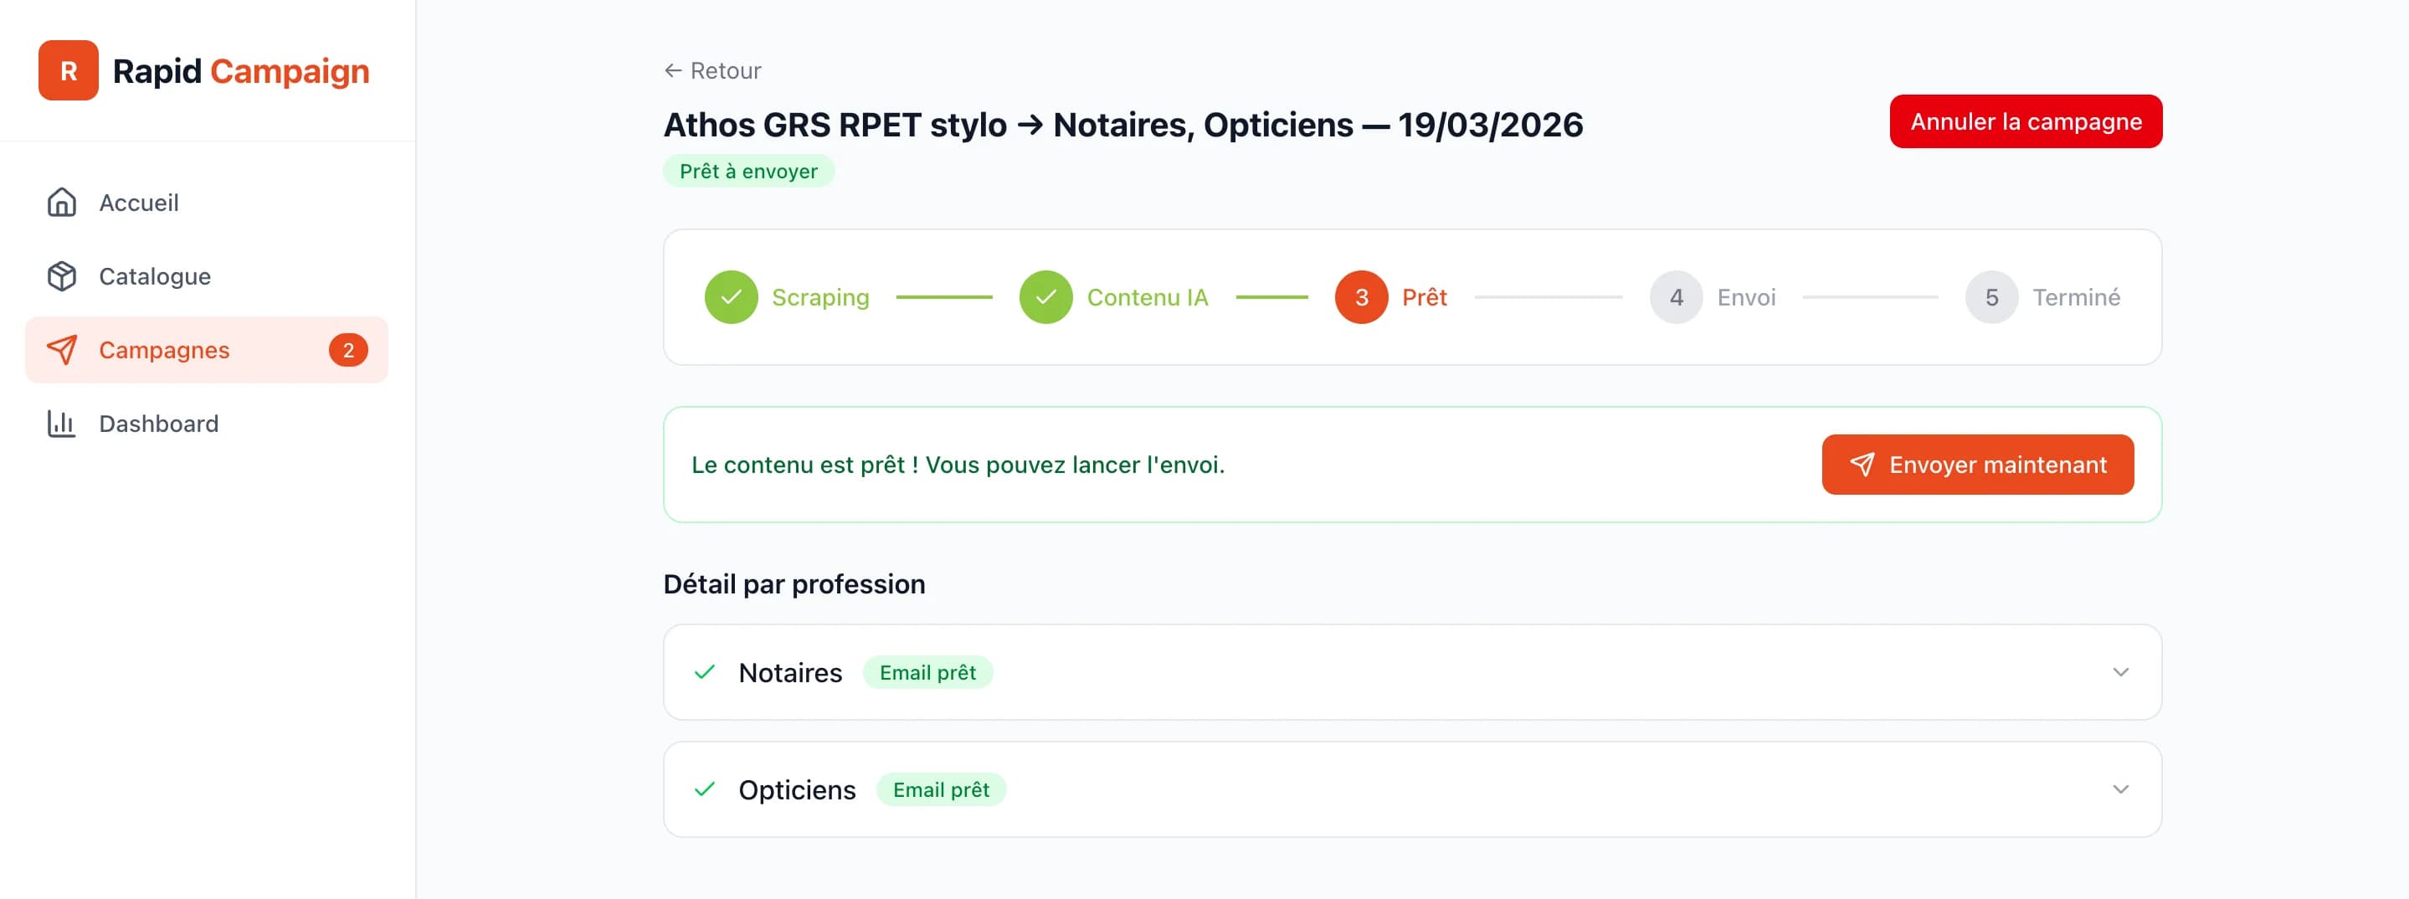The width and height of the screenshot is (2409, 899).
Task: Open the Email prêt badge for Opticiens
Action: [x=941, y=789]
